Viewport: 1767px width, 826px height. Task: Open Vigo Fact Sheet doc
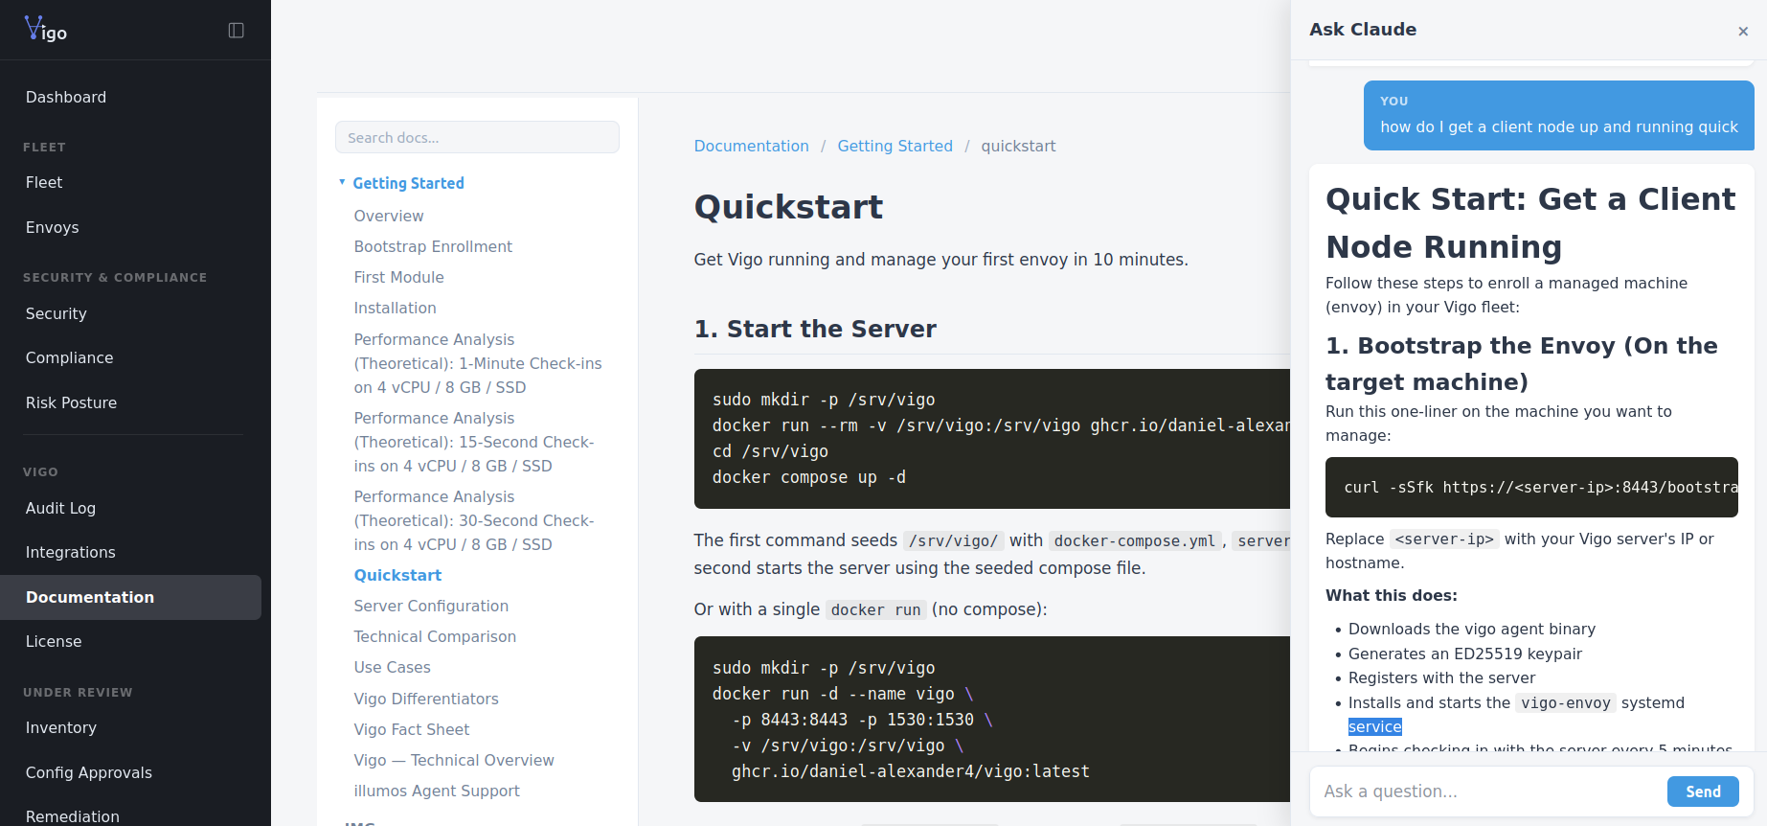pos(412,729)
